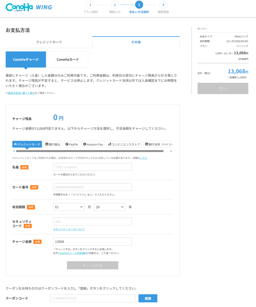Click the カード番号 input field
Viewport: 256px width, 307px height.
pyautogui.click(x=92, y=187)
